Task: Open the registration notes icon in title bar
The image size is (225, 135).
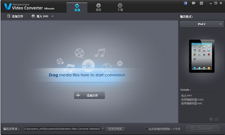Action: pyautogui.click(x=201, y=3)
